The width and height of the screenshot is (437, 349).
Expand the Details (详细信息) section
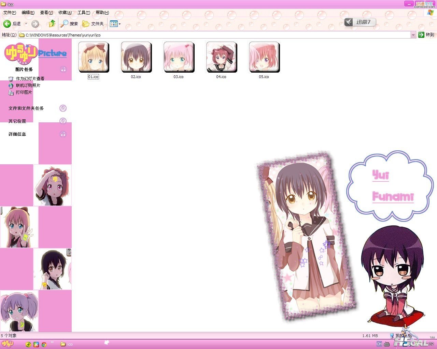click(x=63, y=134)
